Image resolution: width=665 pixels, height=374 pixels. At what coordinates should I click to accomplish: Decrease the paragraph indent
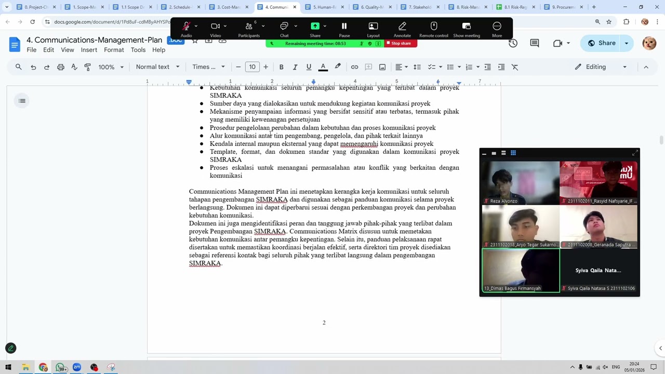[487, 67]
